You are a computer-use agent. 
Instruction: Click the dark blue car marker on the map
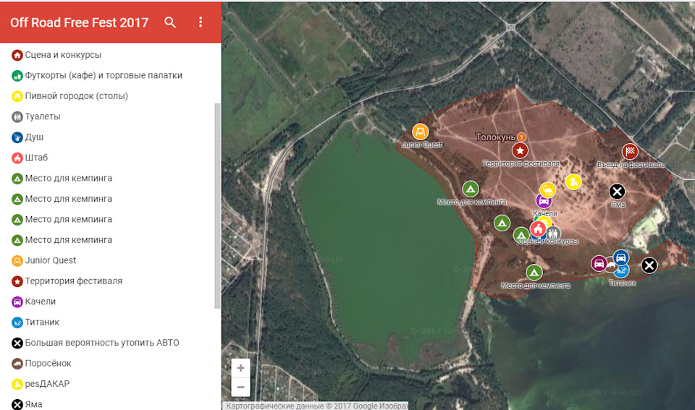[x=621, y=257]
